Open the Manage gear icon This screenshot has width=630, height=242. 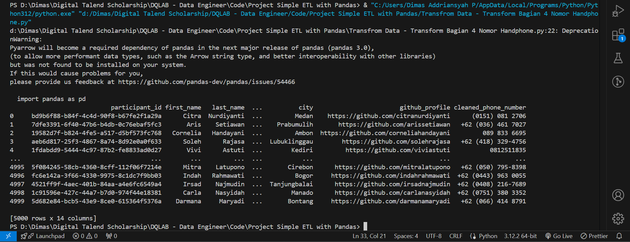coord(618,218)
